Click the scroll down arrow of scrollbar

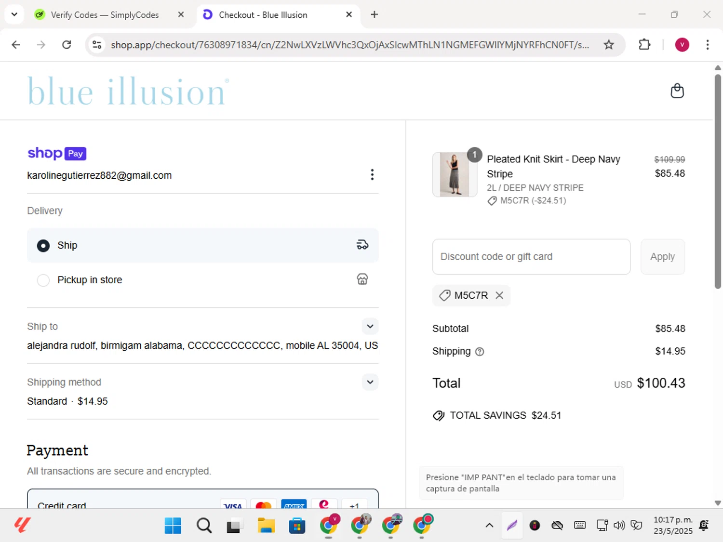point(718,503)
